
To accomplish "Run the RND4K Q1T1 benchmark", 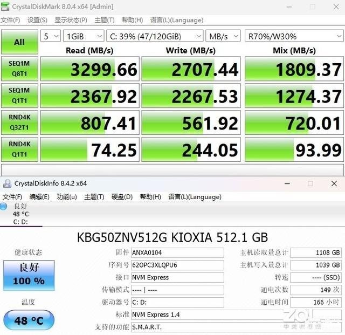I will pyautogui.click(x=19, y=149).
